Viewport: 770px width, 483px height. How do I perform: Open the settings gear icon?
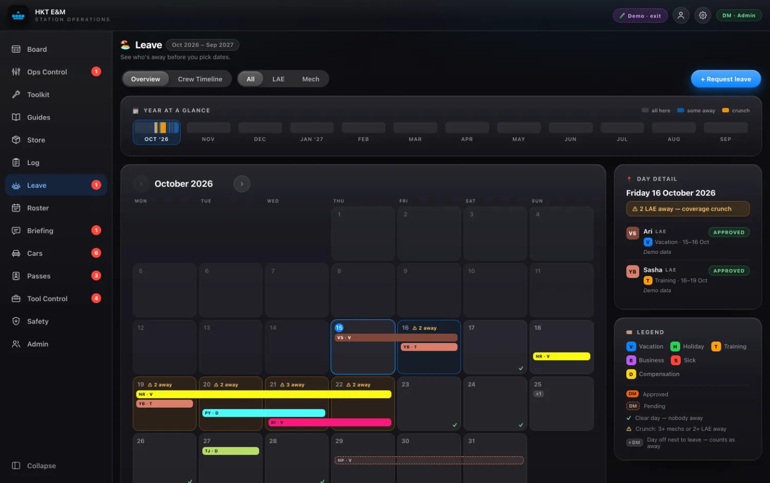(x=703, y=15)
